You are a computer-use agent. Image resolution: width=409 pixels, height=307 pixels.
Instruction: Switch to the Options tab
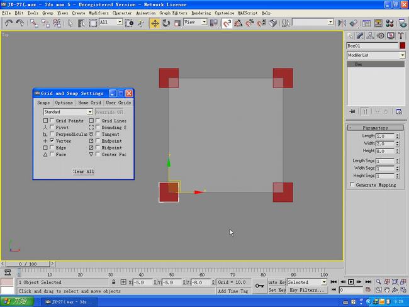[x=64, y=103]
